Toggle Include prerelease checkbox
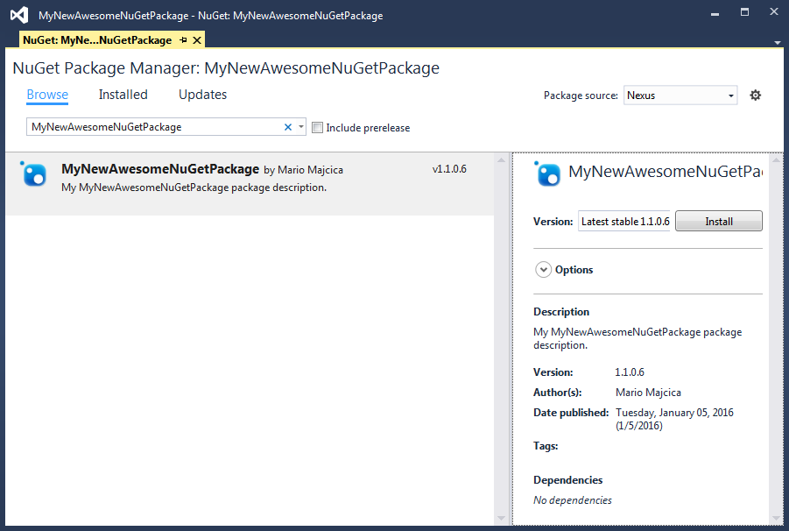 coord(317,127)
